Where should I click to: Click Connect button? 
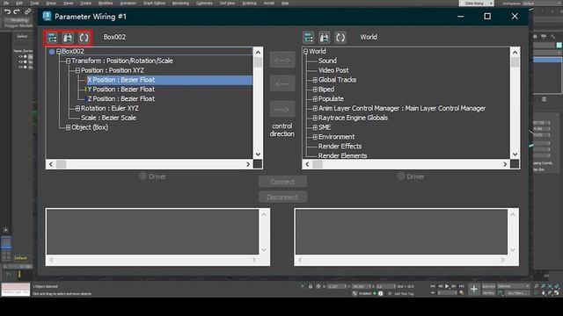(282, 182)
